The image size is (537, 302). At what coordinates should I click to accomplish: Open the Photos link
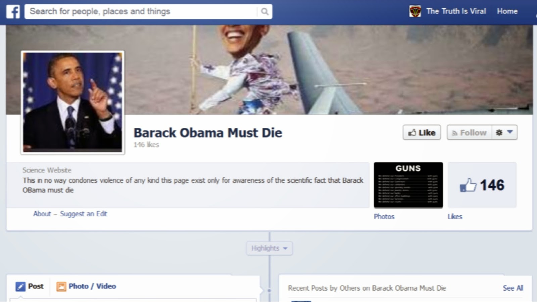(x=384, y=216)
